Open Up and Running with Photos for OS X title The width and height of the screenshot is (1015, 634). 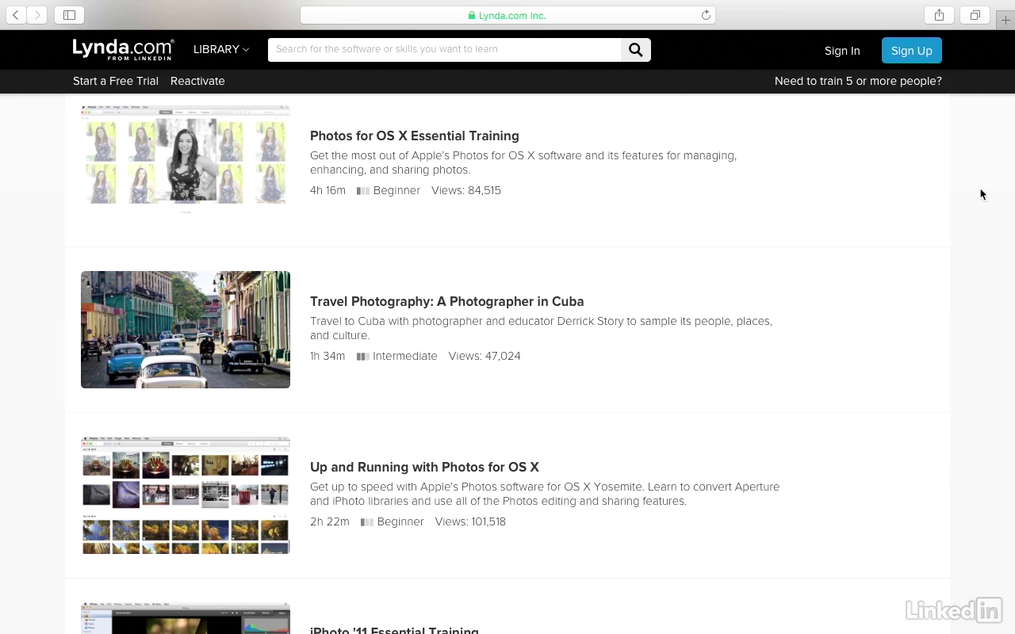pyautogui.click(x=424, y=467)
